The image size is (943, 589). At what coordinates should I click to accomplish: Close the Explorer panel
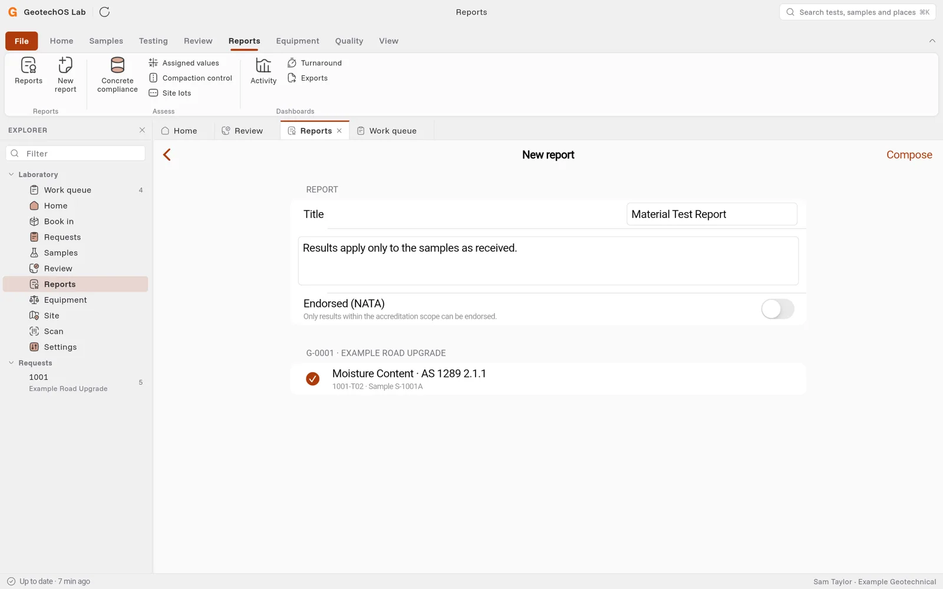pos(142,130)
